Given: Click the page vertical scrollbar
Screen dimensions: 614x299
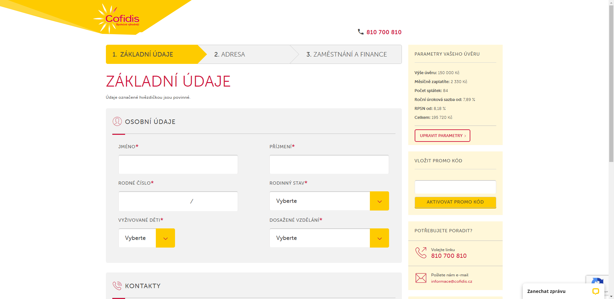Looking at the screenshot, I should 611,83.
